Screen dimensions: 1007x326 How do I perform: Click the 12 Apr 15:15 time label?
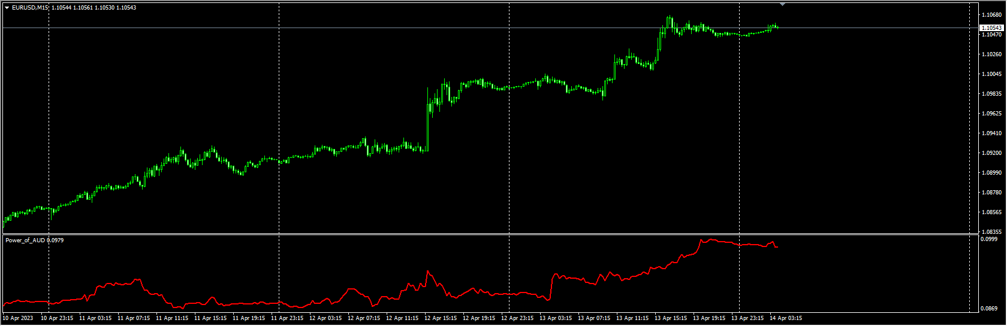tap(441, 318)
